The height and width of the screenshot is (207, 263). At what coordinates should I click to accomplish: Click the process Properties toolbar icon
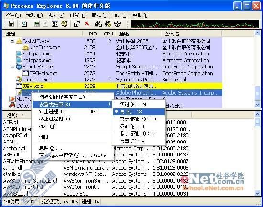click(77, 24)
